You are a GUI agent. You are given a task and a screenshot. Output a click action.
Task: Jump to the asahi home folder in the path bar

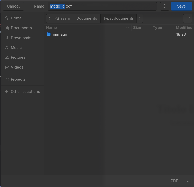(x=63, y=18)
